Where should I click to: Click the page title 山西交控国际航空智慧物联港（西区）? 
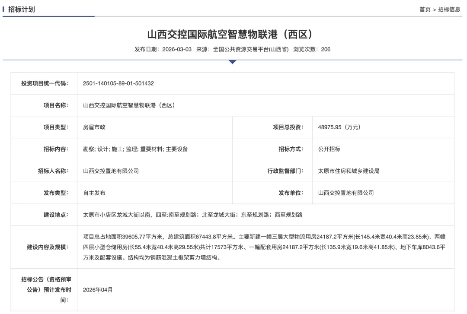(232, 34)
